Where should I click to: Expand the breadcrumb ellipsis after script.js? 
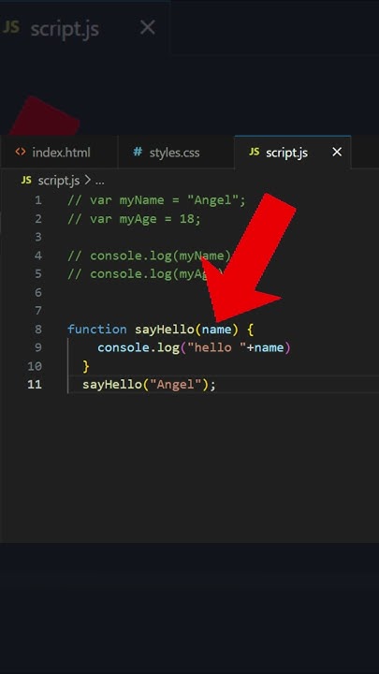click(x=100, y=181)
